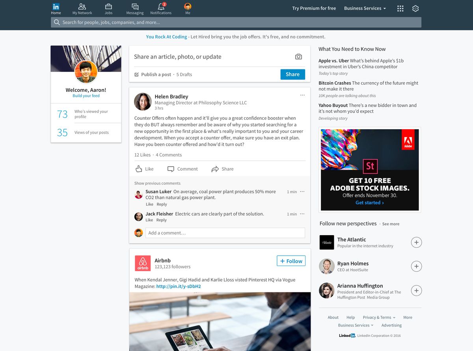Click the camera photo upload icon
The image size is (473, 351).
[298, 57]
